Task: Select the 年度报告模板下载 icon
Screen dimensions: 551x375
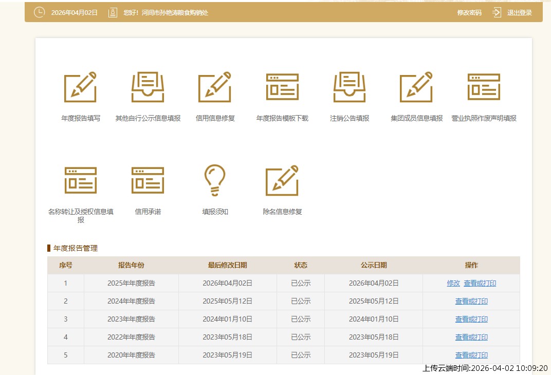Action: click(282, 87)
